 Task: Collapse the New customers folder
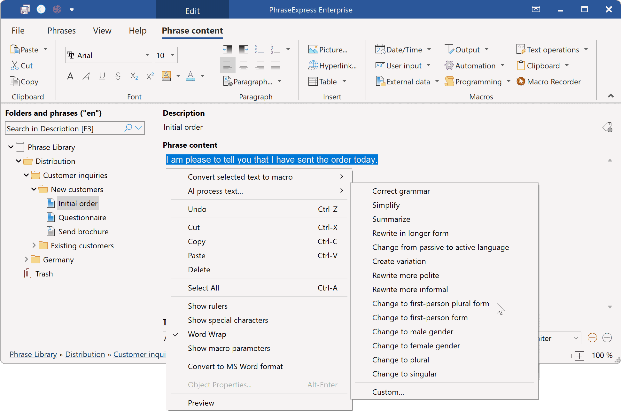point(34,189)
